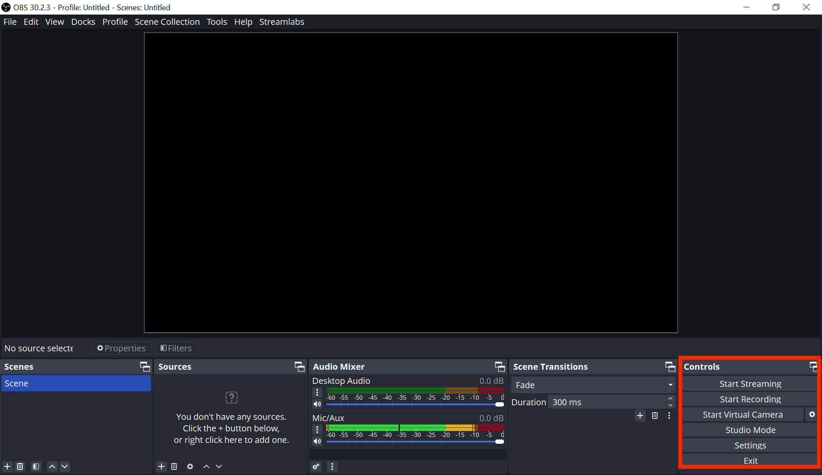
Task: Open Virtual Camera settings gear icon
Action: [812, 414]
